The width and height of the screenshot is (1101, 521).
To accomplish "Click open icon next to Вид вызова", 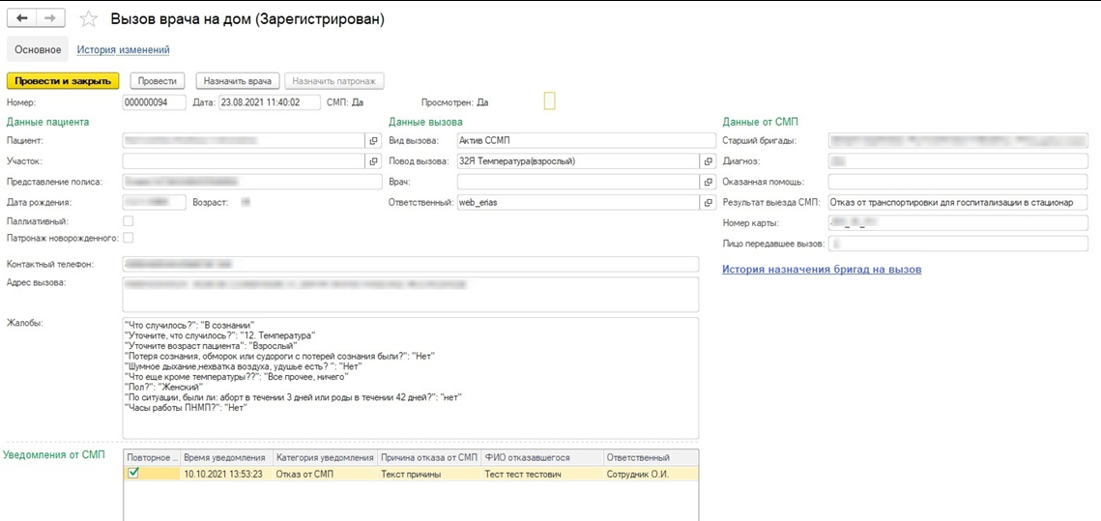I will [x=709, y=141].
